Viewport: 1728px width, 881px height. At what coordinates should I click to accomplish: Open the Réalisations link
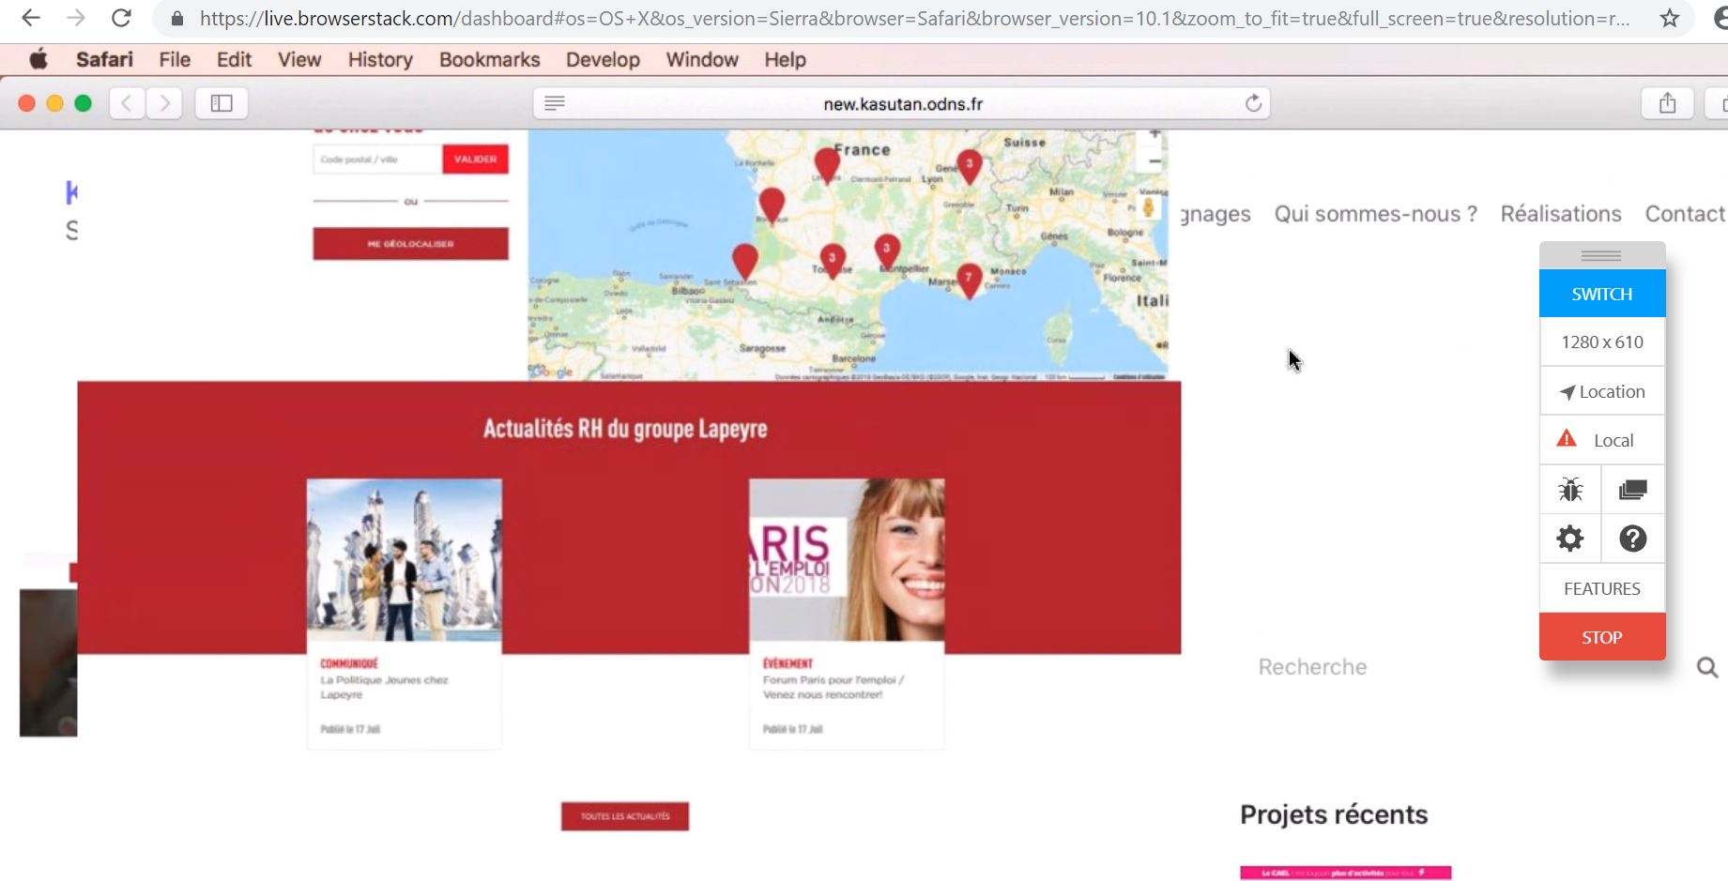point(1561,214)
